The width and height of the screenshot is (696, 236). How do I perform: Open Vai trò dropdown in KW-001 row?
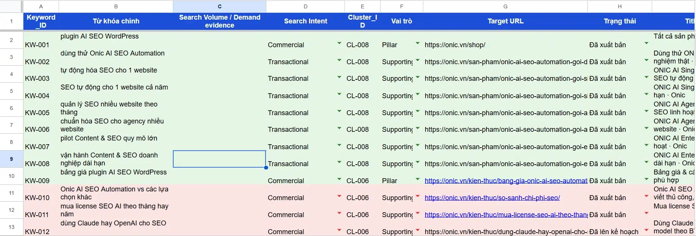click(418, 43)
